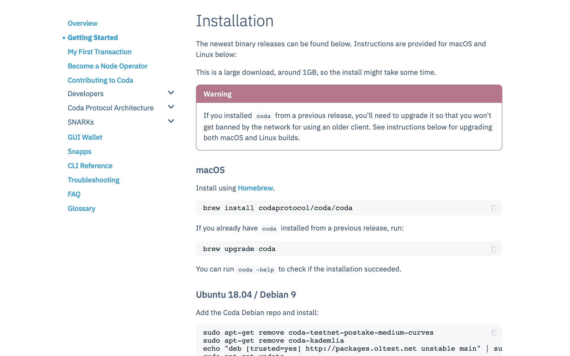Go to My First Transaction
570x356 pixels.
click(x=99, y=52)
